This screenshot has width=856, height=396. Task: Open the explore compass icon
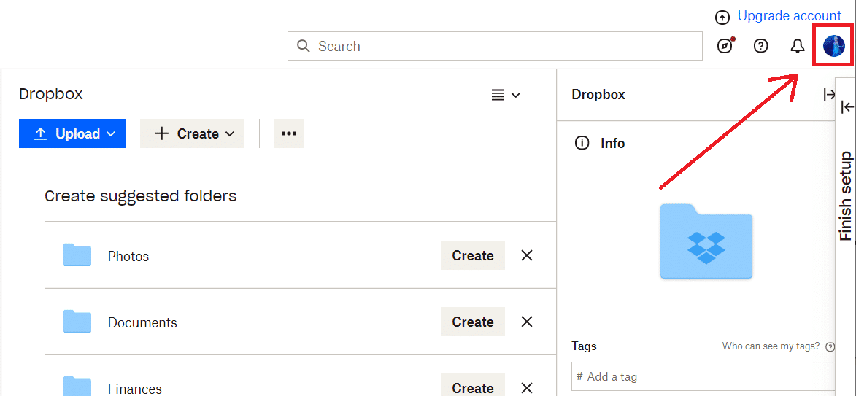[725, 47]
